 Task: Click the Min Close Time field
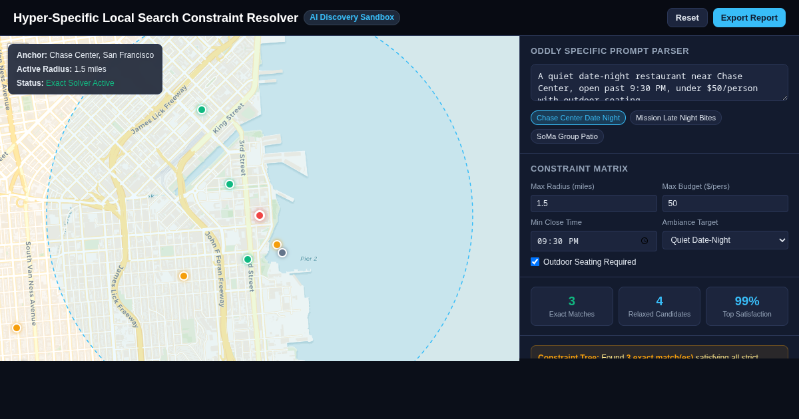coord(593,241)
